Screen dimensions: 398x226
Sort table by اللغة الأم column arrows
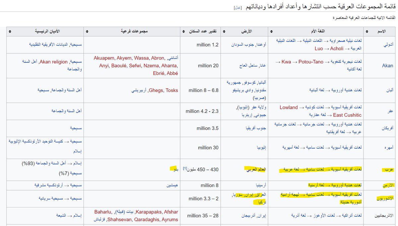coord(271,32)
